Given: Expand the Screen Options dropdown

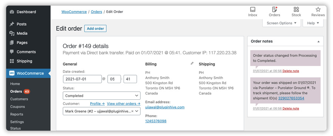Looking at the screenshot, I should point(282,23).
